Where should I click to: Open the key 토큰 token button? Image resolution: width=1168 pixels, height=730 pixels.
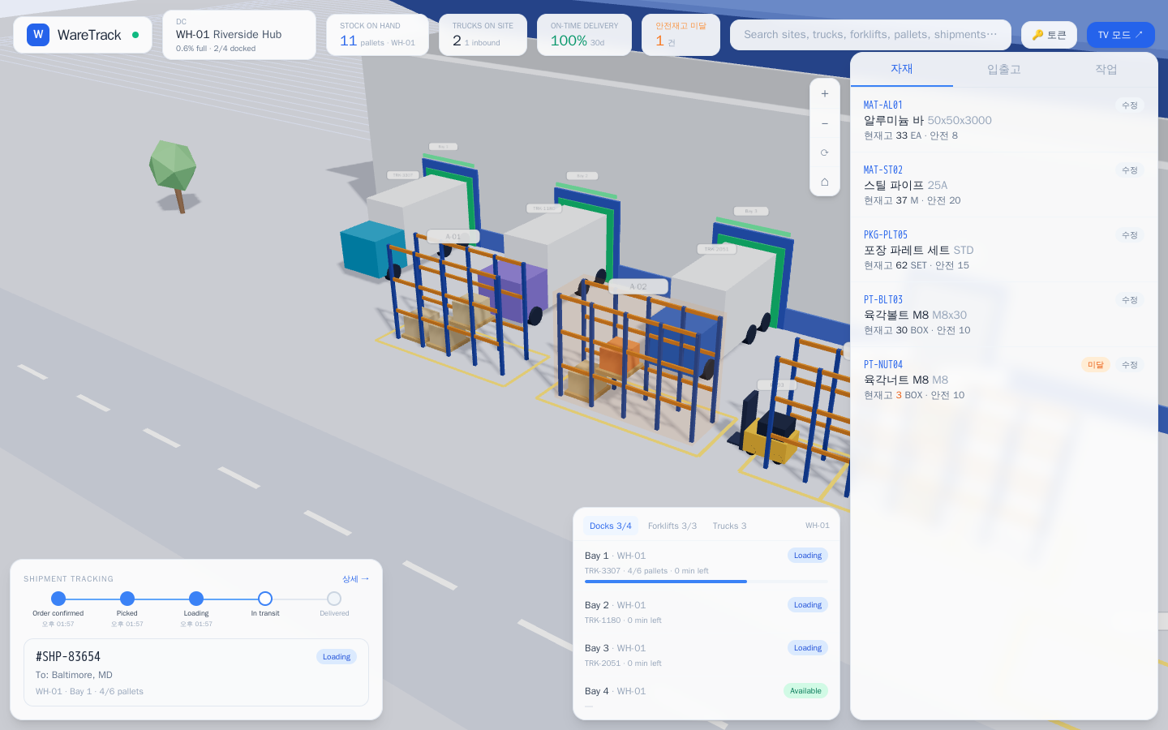click(x=1049, y=35)
